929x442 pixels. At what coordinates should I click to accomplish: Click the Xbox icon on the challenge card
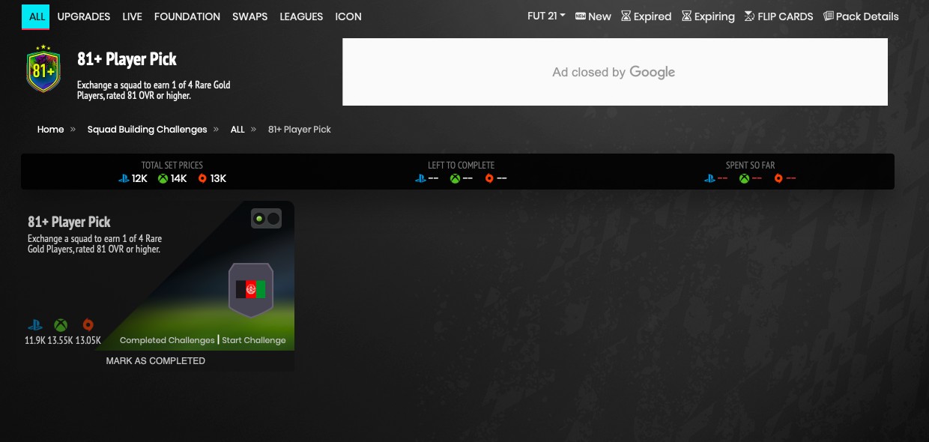pos(61,325)
